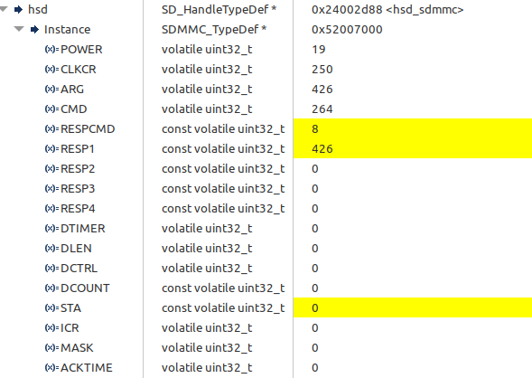The image size is (532, 378).
Task: Click the variable icon next to DCOUNT
Action: point(51,288)
